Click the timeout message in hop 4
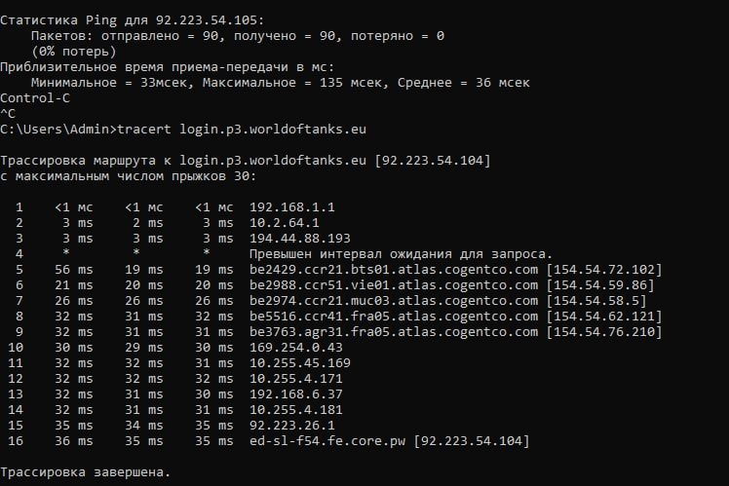Screen dimensions: 729x486 pos(401,254)
